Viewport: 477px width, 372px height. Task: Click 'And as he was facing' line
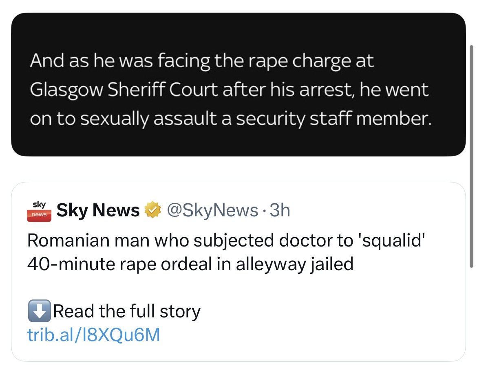(x=202, y=61)
